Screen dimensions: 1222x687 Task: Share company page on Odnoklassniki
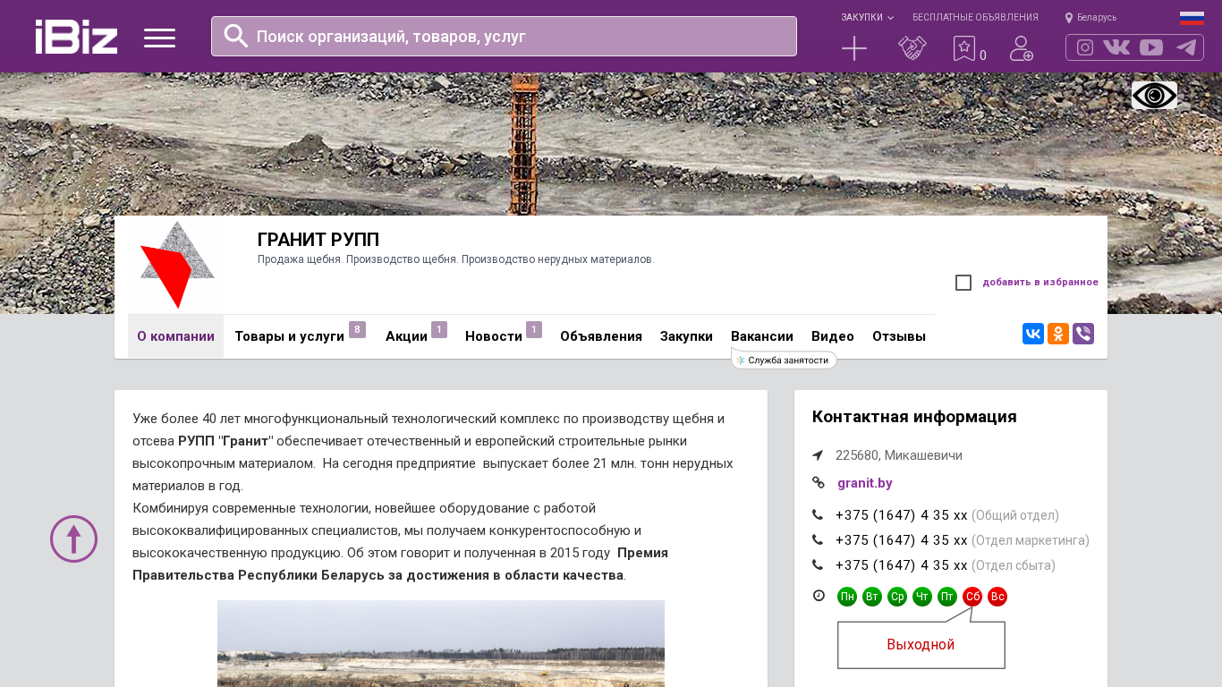click(1058, 334)
